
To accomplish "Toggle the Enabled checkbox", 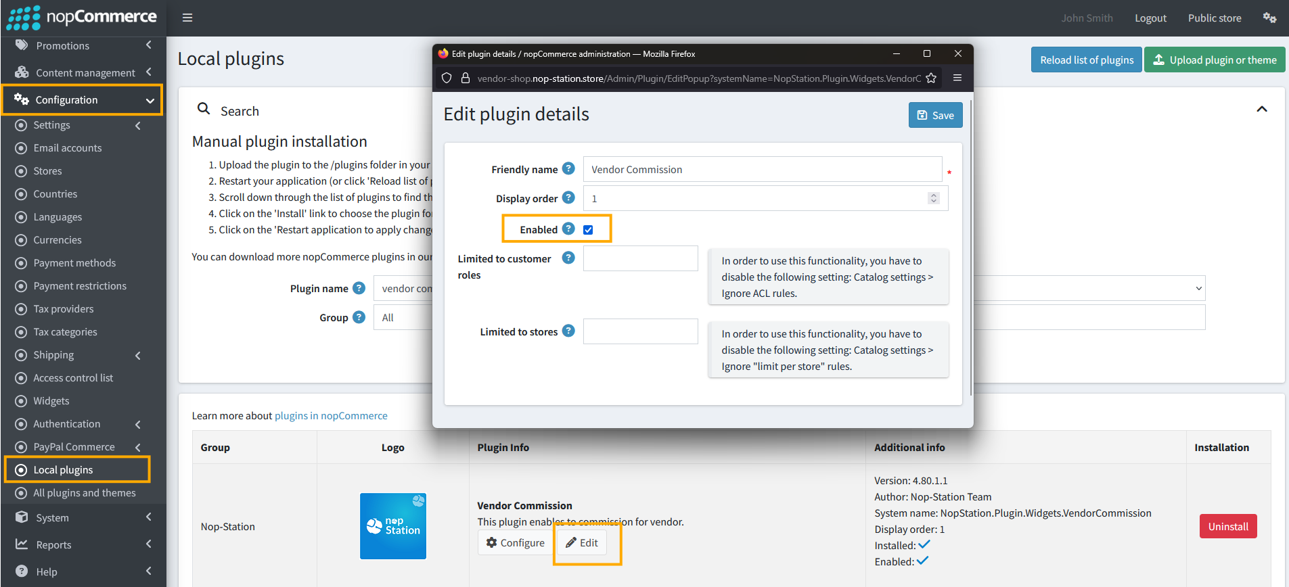I will tap(588, 230).
